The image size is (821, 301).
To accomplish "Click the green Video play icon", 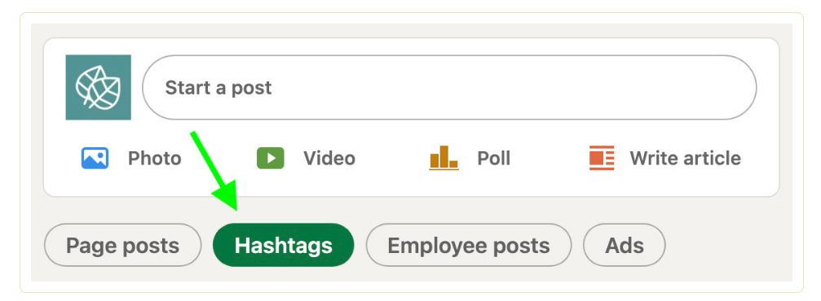I will pos(270,159).
